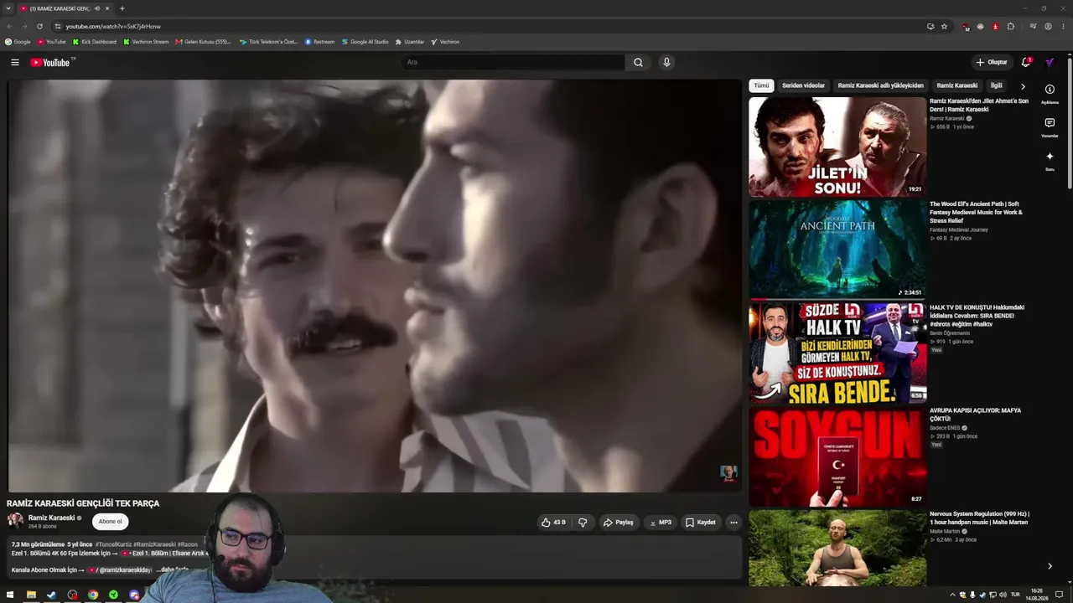Like the video with 43 B likes
1073x603 pixels.
[553, 523]
